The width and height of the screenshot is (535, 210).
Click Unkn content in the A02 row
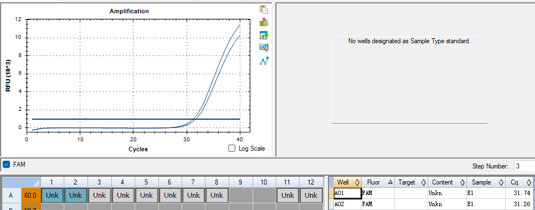[447, 204]
